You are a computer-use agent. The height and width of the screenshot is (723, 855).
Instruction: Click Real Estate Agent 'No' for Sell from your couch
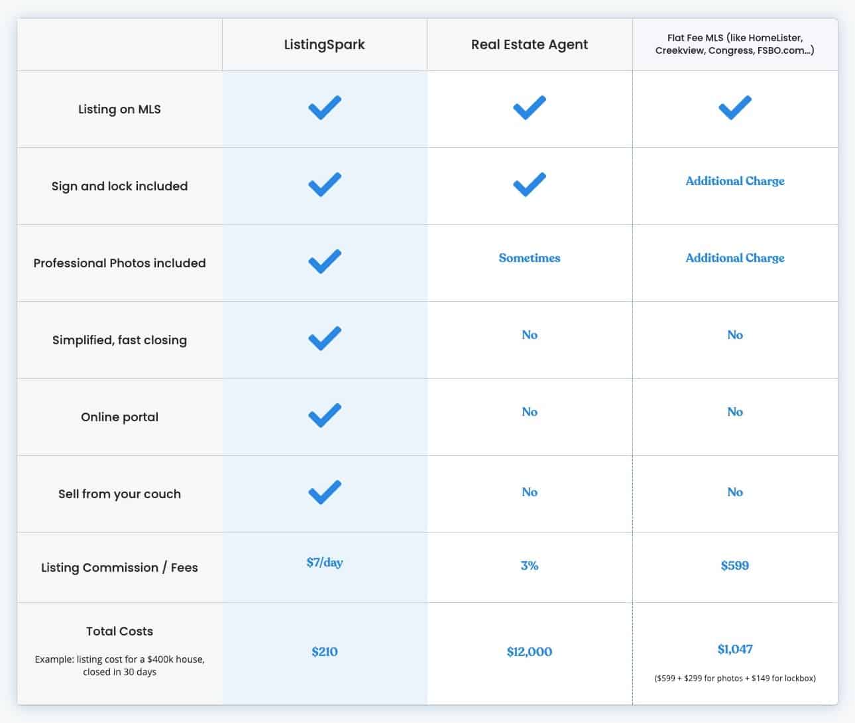click(530, 492)
